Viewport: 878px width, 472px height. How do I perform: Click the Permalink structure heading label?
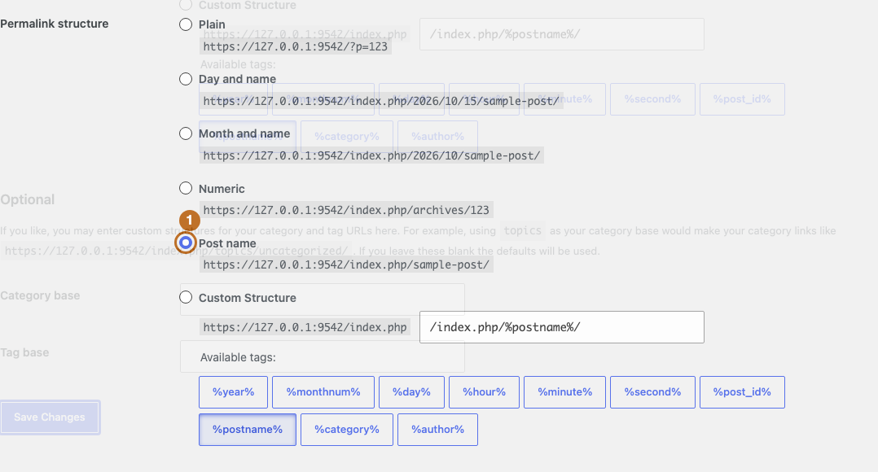click(55, 24)
